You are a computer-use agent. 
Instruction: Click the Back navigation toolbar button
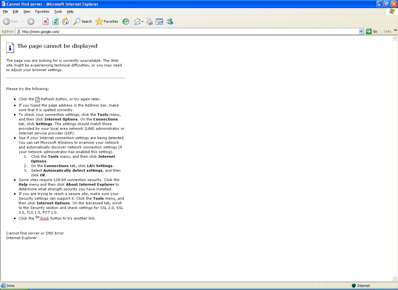(x=11, y=21)
